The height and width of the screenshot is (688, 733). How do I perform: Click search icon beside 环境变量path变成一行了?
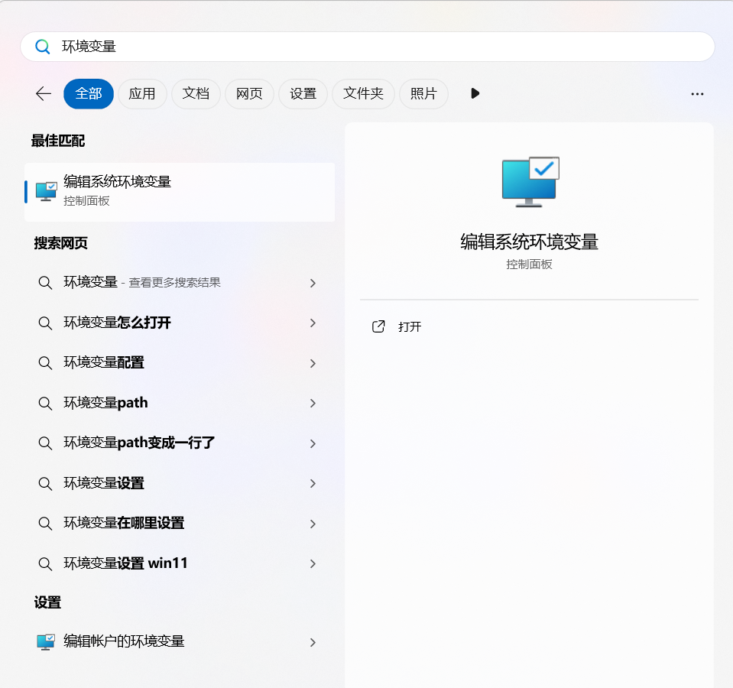point(45,443)
